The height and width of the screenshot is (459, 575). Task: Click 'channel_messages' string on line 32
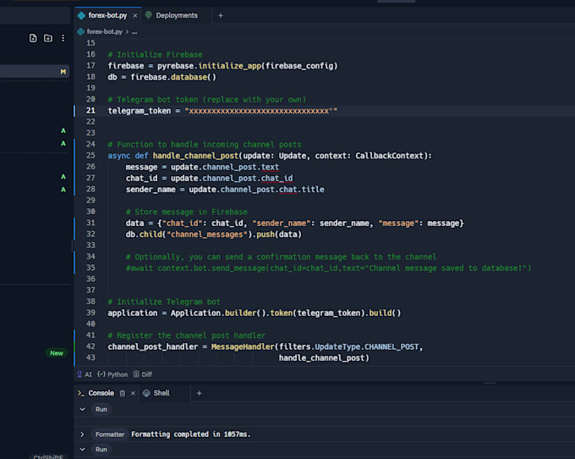[x=207, y=235]
